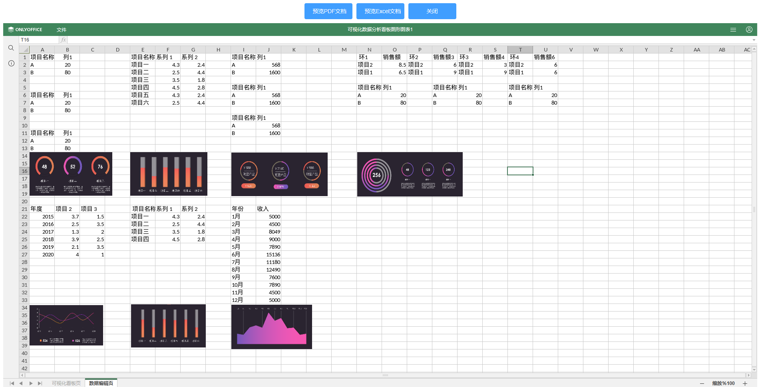Click the 预览Excel文档 button
Viewport: 758px width, 387px height.
380,11
